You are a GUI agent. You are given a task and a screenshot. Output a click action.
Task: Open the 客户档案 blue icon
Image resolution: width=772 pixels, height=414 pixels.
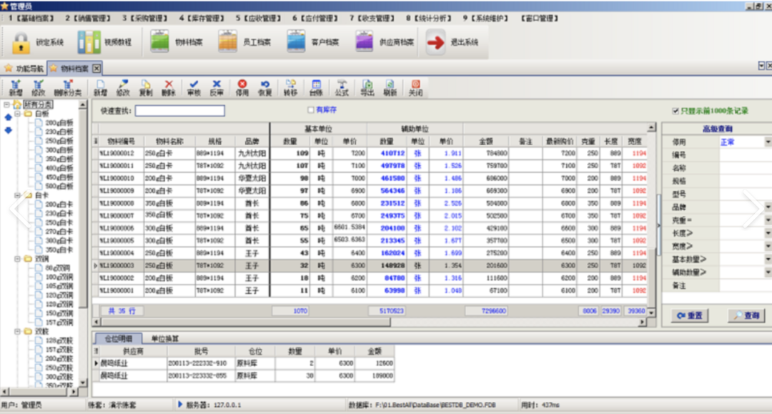(x=296, y=42)
